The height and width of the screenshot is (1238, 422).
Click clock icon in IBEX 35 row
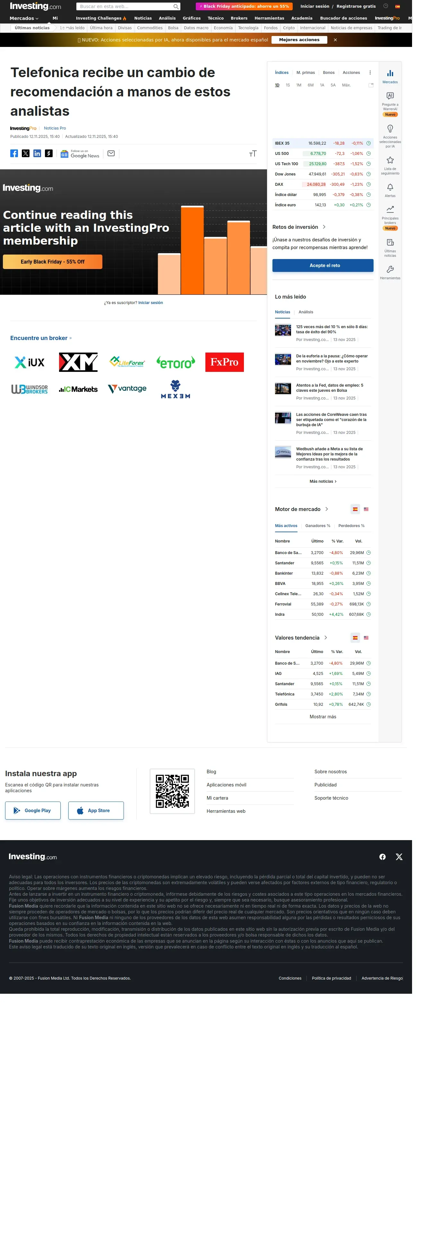click(x=368, y=143)
